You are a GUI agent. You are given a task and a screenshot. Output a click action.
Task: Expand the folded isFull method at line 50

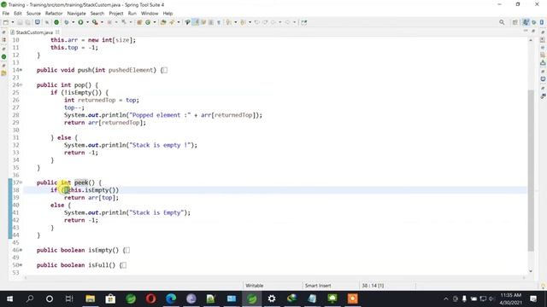click(x=21, y=265)
